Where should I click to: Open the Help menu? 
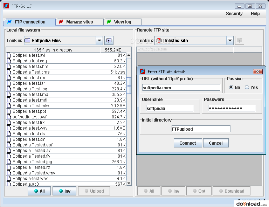point(255,14)
